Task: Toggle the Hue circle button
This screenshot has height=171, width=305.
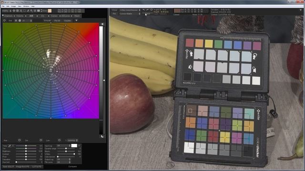Action: pos(19,140)
